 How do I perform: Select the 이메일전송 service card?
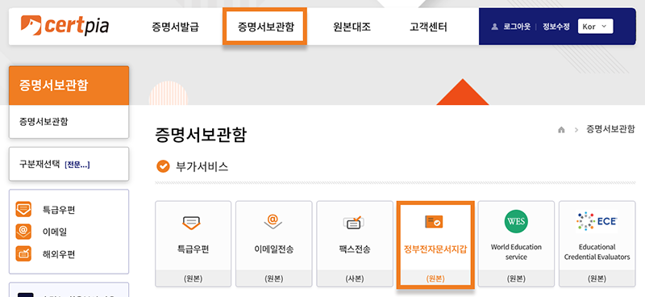[273, 244]
